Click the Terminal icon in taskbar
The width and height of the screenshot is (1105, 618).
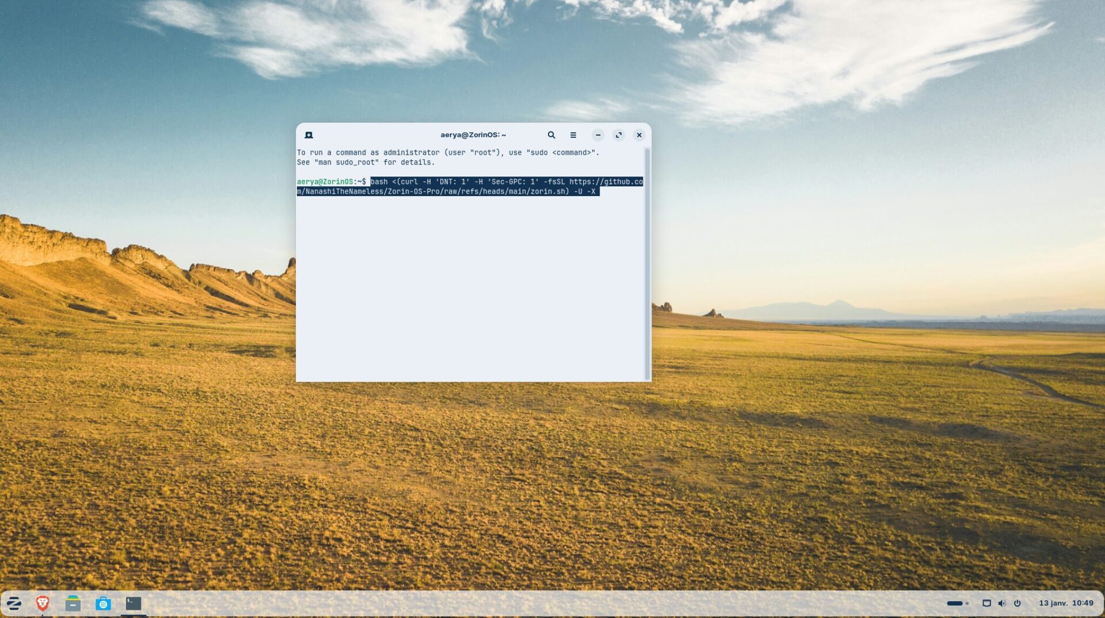[134, 603]
